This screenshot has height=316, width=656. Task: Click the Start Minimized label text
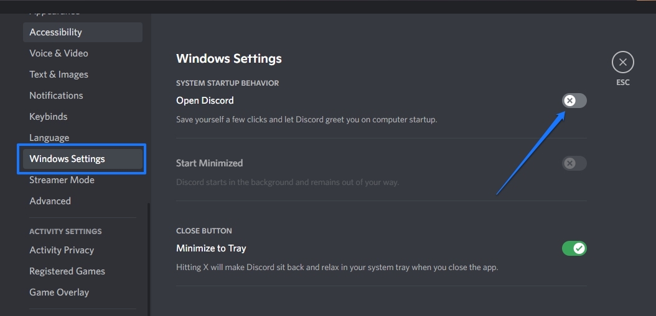(x=209, y=163)
